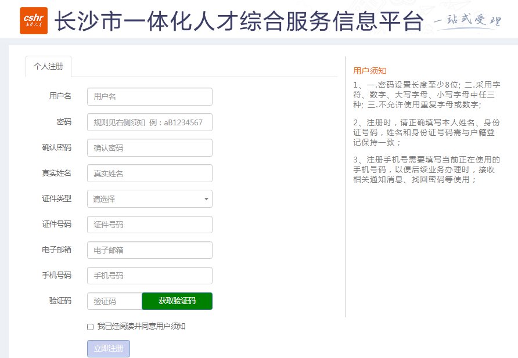
Task: Click the 电子邮箱 input box
Action: 149,250
